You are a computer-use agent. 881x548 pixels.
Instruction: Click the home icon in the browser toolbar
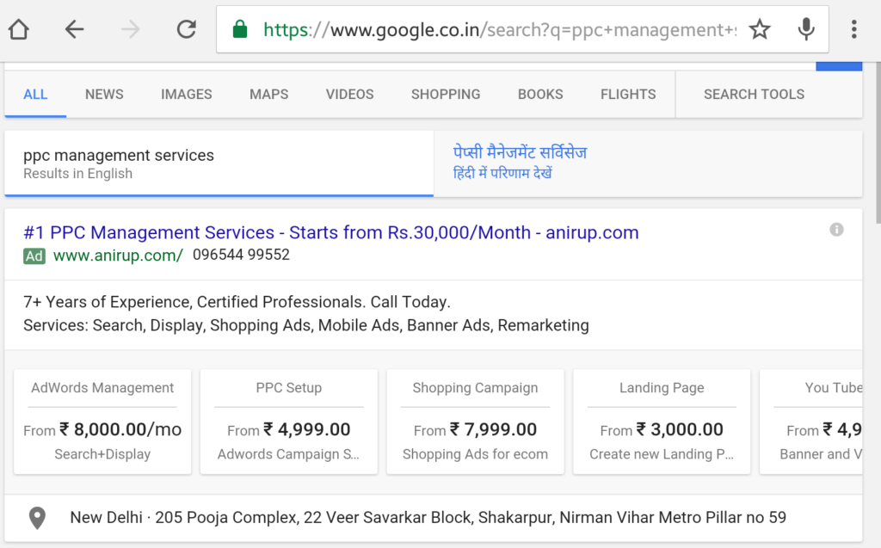tap(19, 28)
